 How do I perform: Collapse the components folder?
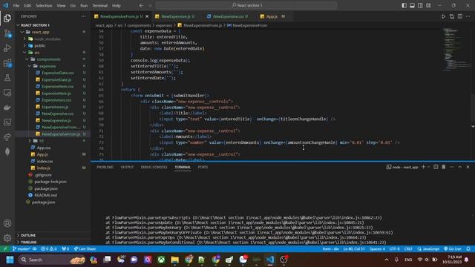coord(27,59)
